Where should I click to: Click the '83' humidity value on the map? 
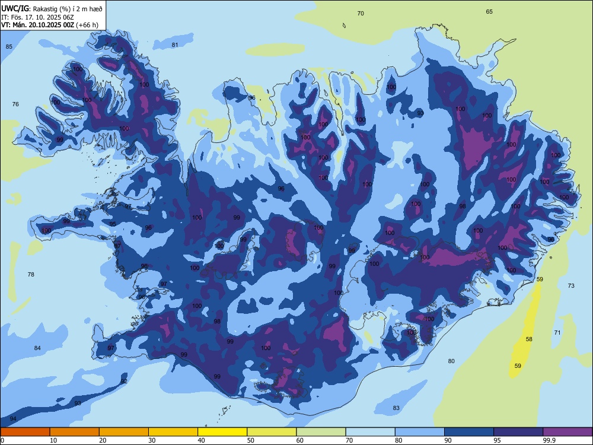[396, 408]
